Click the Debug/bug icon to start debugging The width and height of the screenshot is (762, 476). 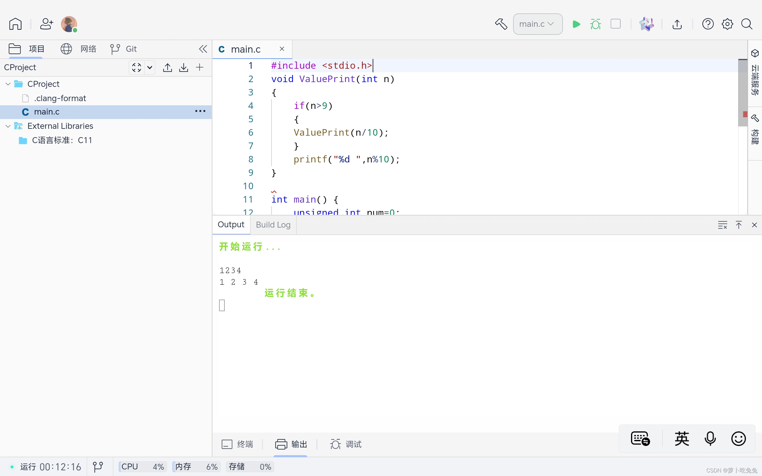tap(596, 24)
